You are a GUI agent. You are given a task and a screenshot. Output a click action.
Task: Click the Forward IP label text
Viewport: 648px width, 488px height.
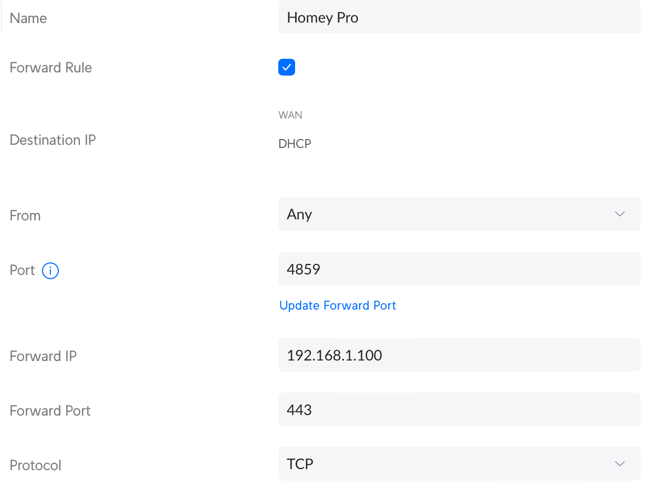tap(43, 356)
